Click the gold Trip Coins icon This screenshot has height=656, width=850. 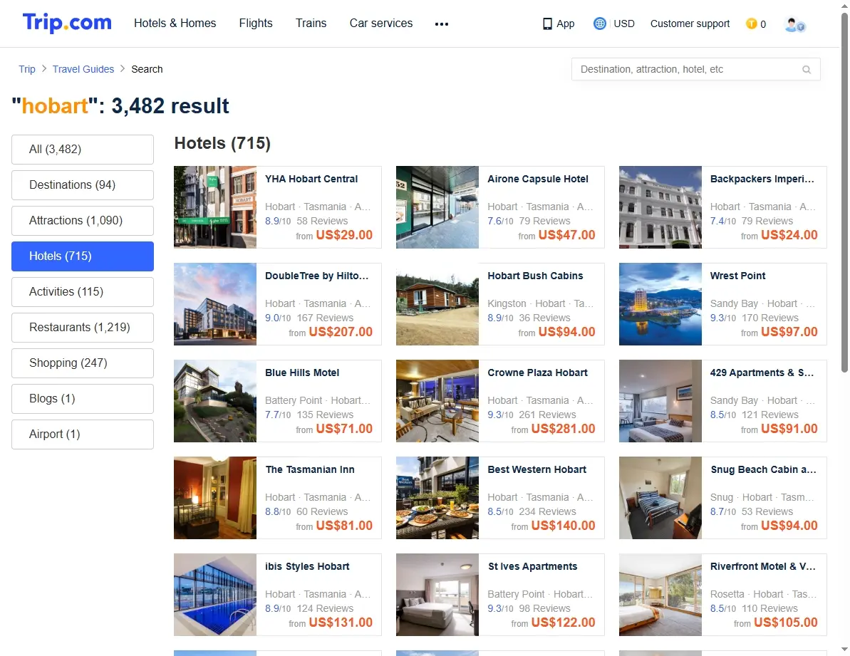coord(752,24)
